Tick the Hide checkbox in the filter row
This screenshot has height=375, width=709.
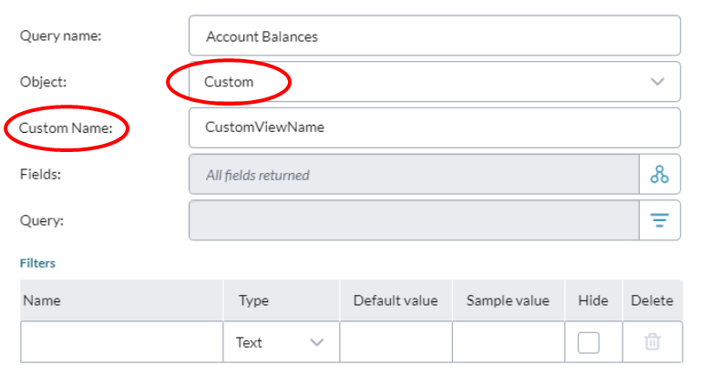click(x=589, y=342)
